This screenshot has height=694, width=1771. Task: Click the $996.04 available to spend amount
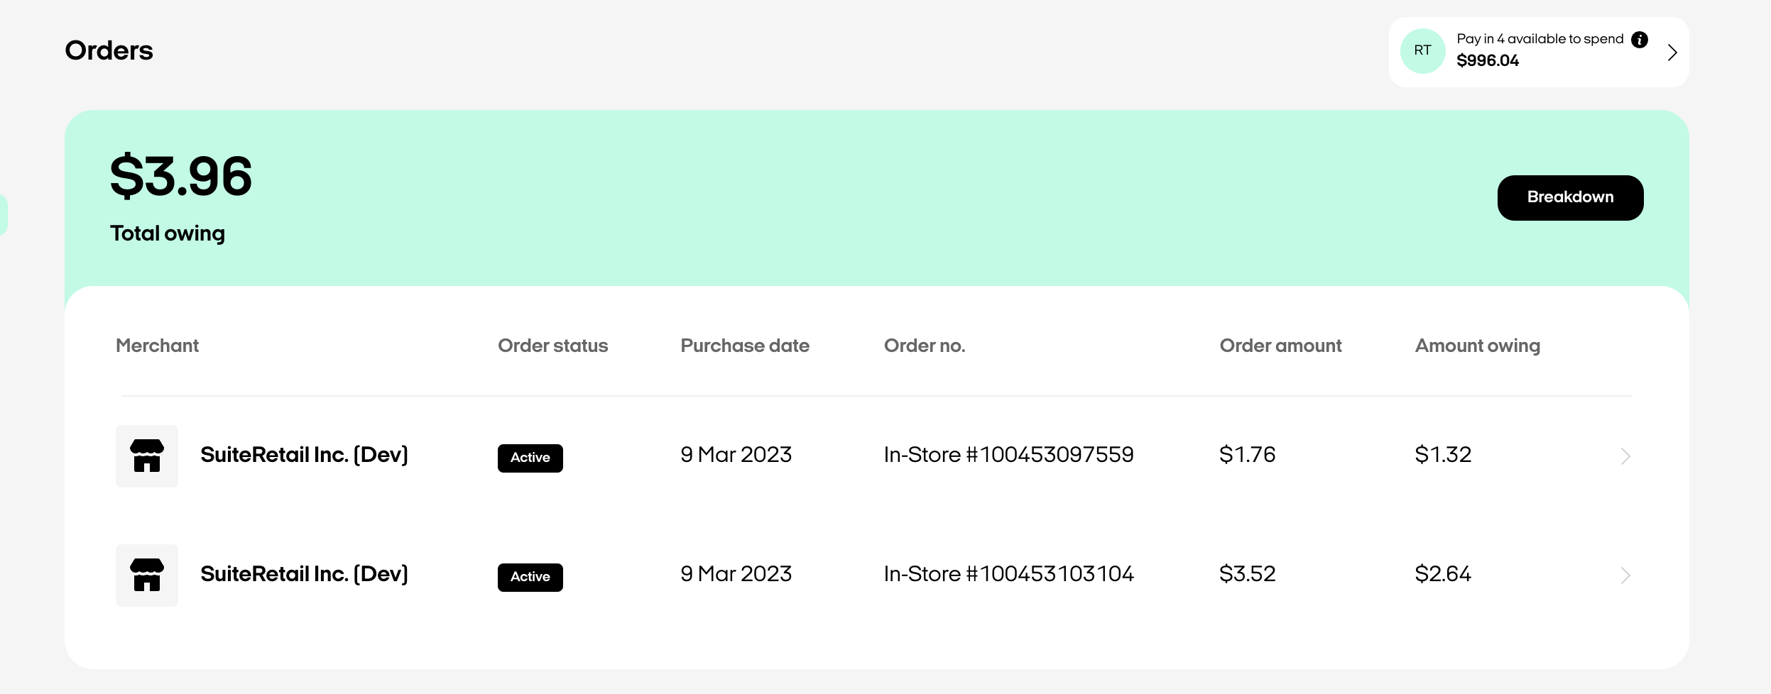coord(1488,61)
